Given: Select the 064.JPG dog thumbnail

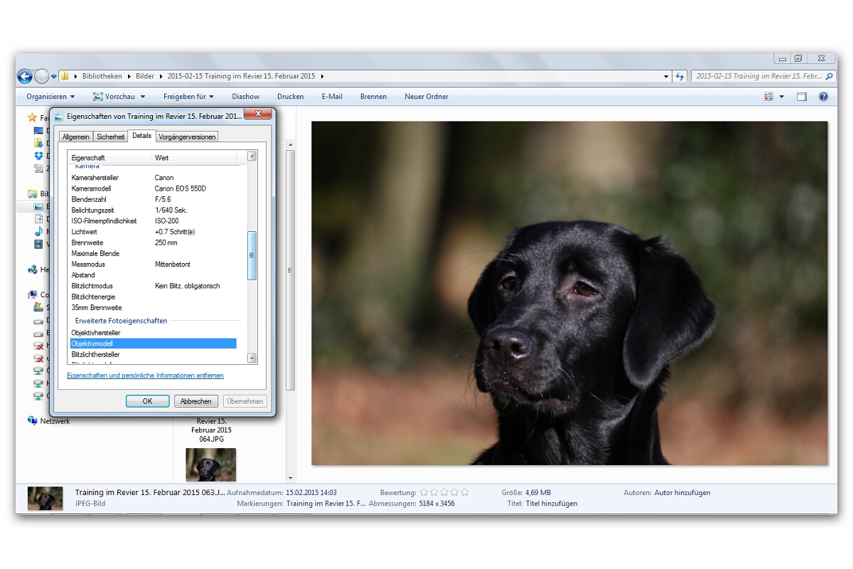Looking at the screenshot, I should coord(210,464).
